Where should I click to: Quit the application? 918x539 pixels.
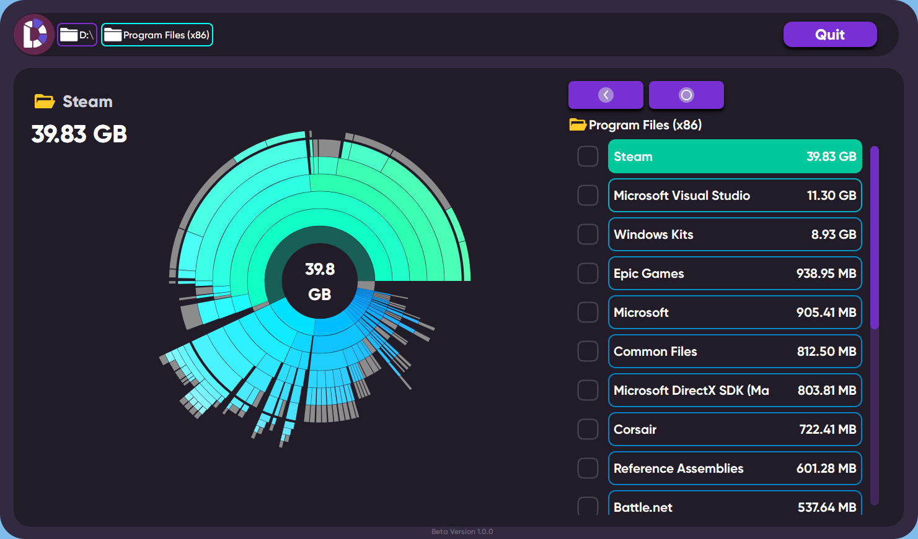(x=830, y=35)
